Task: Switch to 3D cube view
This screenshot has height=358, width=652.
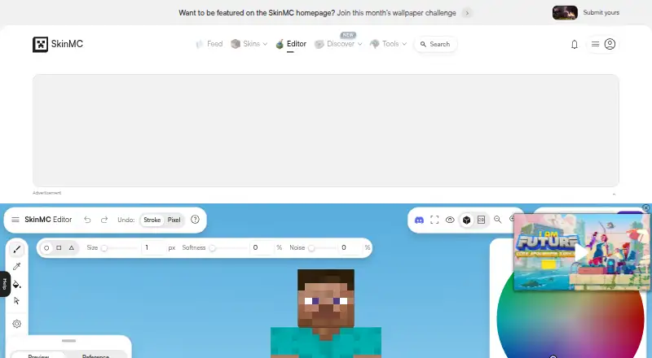Action: [x=466, y=220]
